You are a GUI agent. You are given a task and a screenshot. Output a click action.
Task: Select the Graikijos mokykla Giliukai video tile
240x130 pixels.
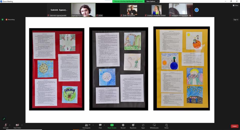[156, 10]
